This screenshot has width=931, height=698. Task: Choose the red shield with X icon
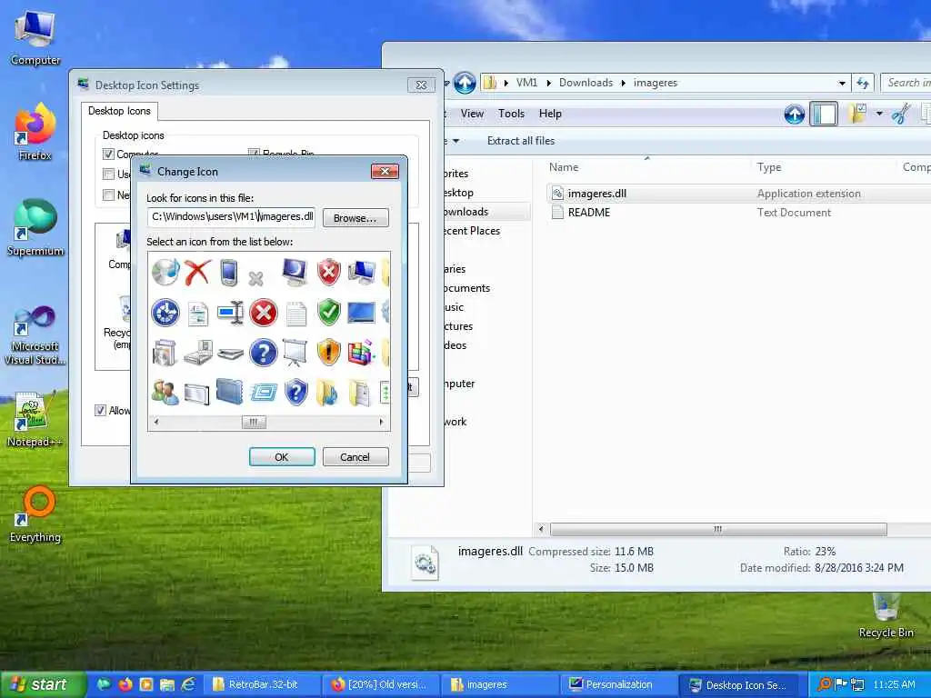[x=328, y=273]
